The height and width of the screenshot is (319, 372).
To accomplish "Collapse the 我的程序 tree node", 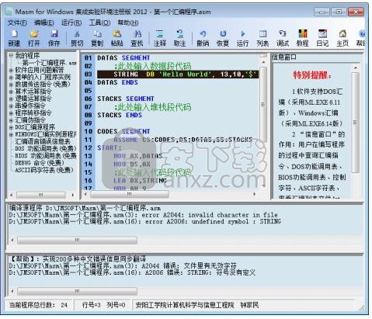I will [x=11, y=55].
